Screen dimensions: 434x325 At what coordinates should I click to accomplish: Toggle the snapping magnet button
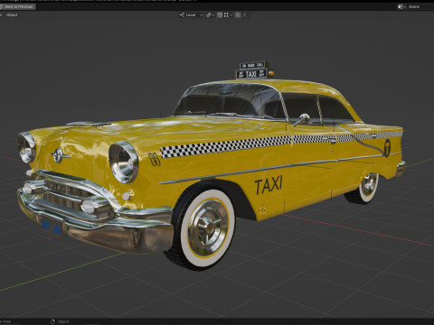(x=220, y=15)
